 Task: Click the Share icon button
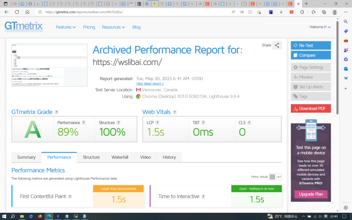click(277, 45)
